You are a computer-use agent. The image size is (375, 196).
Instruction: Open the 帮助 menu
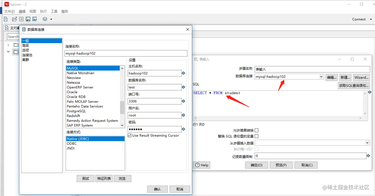pos(65,11)
